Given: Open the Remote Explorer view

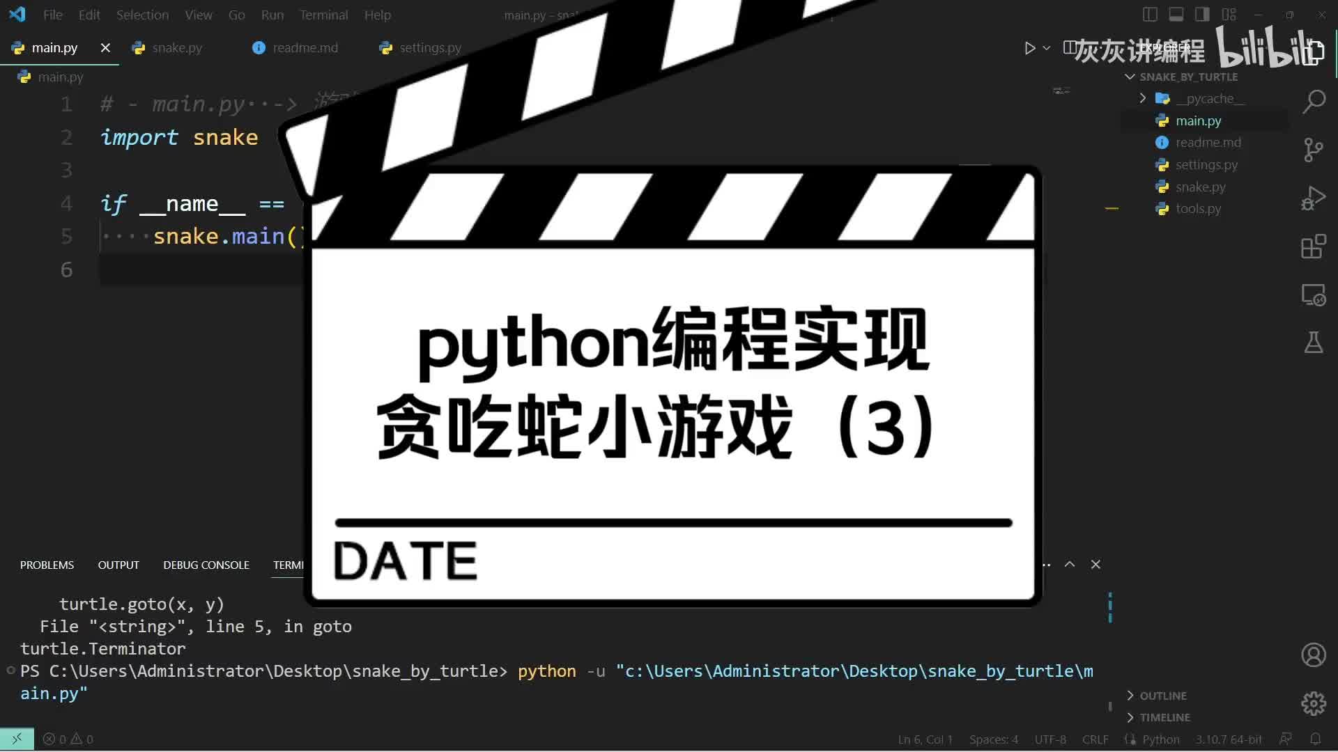Looking at the screenshot, I should pyautogui.click(x=1314, y=295).
